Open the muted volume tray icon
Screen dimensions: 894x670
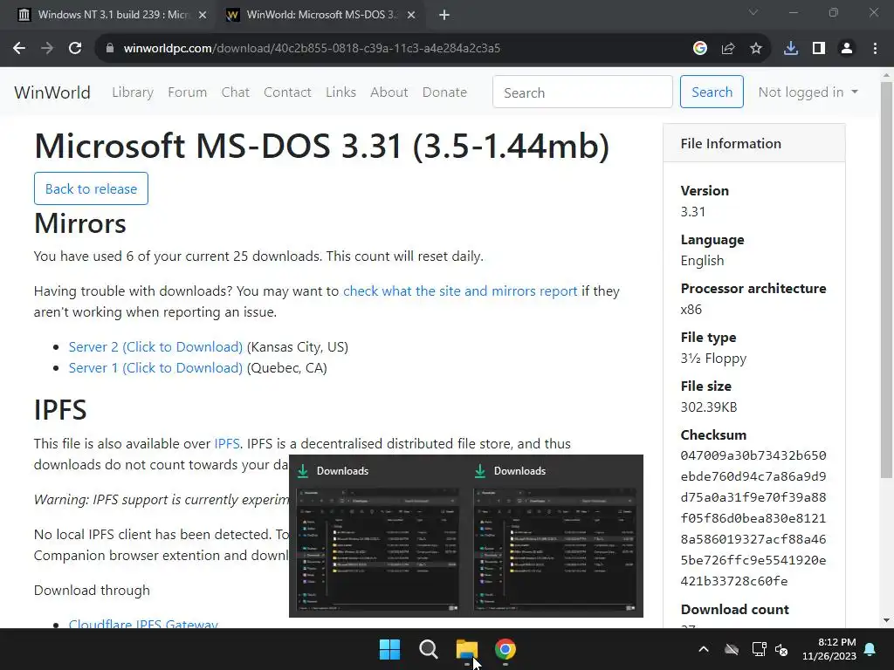coord(781,649)
